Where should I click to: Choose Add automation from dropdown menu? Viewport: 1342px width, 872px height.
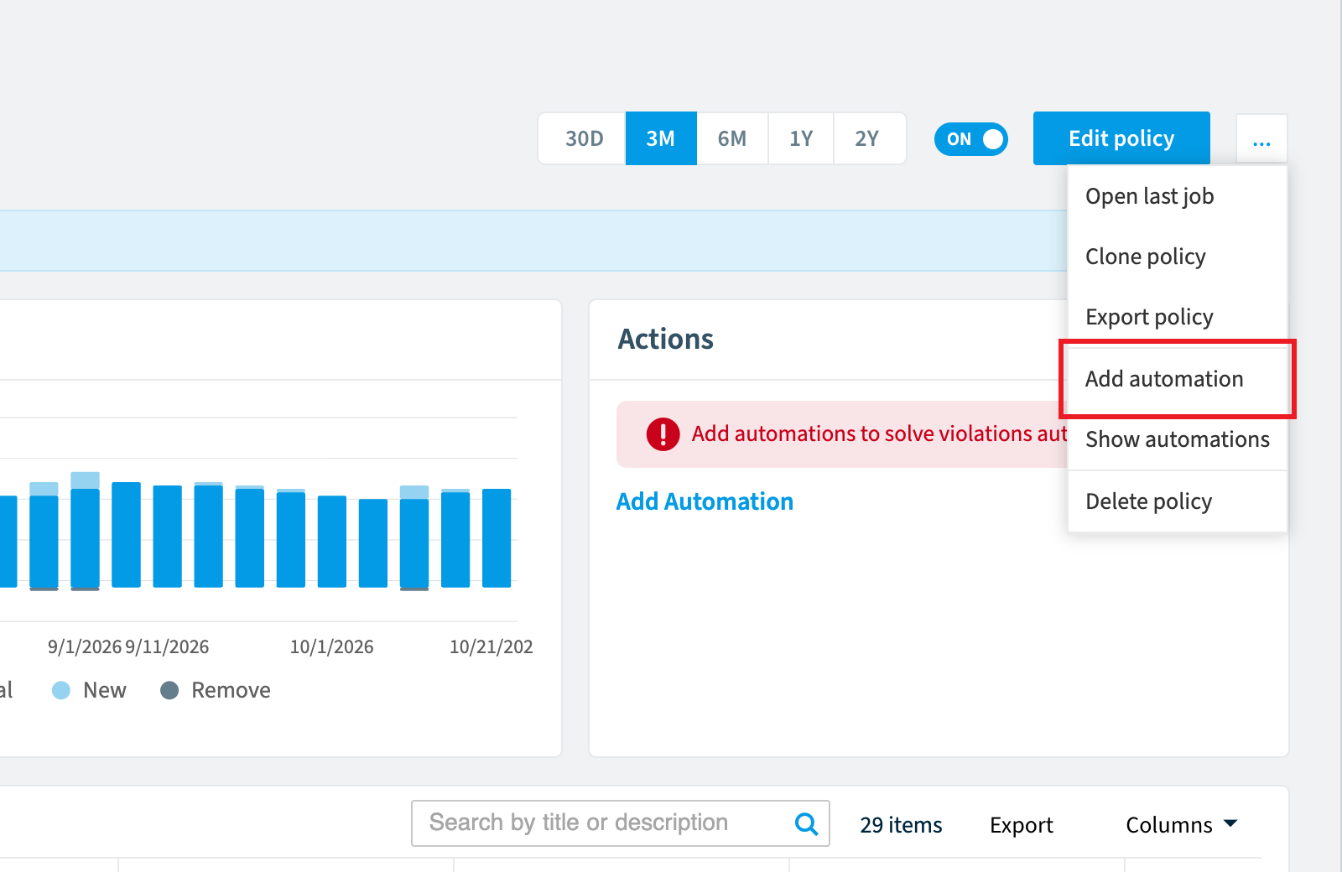[1178, 379]
